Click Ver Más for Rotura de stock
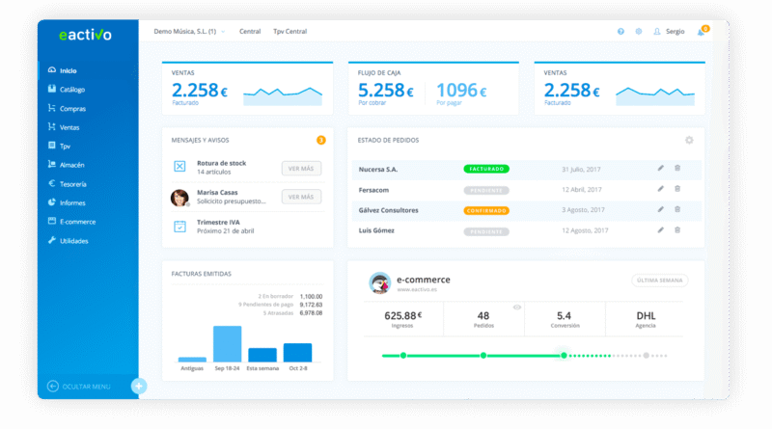 click(301, 168)
